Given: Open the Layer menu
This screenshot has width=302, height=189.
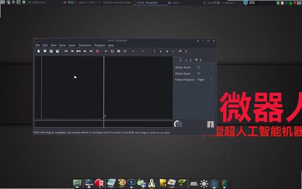Looking at the screenshot, I should pyautogui.click(x=72, y=45).
